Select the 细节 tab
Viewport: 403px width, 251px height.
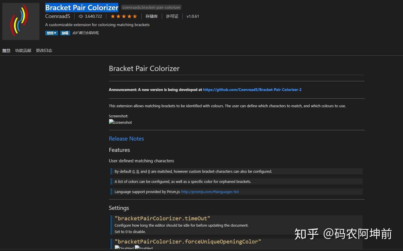[x=6, y=50]
